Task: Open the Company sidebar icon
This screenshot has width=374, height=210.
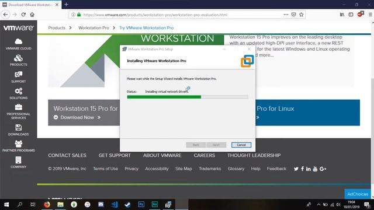Action: (18, 162)
